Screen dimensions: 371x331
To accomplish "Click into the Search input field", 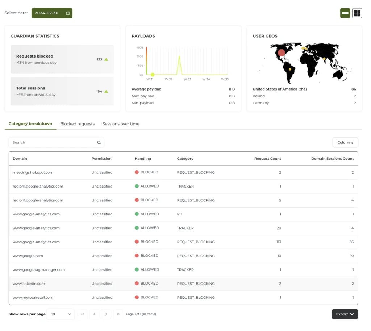I will tap(53, 143).
